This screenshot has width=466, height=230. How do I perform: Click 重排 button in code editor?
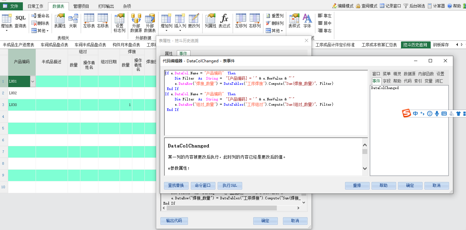coord(357,186)
